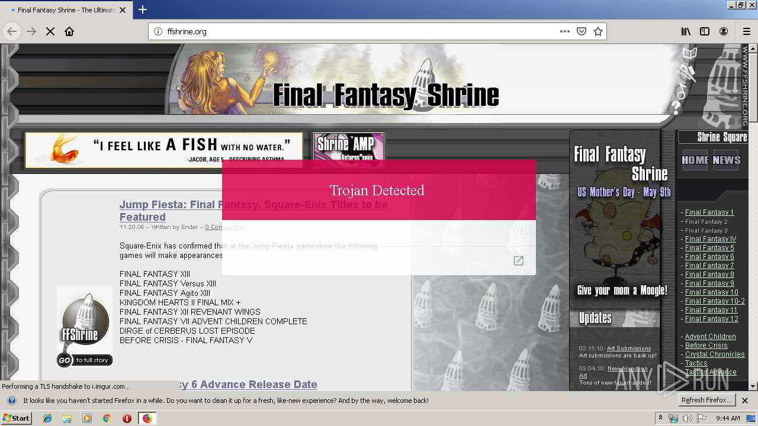
Task: Open Firefox hamburger menu
Action: [746, 31]
